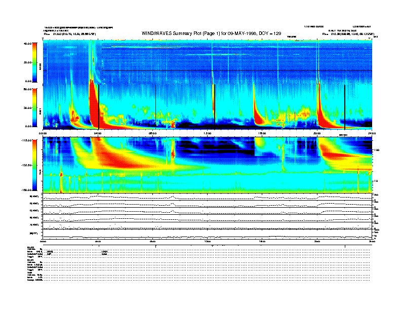Click the 10 label on the TNR right axis
Viewport: 401px width, 310px height.
(x=376, y=181)
